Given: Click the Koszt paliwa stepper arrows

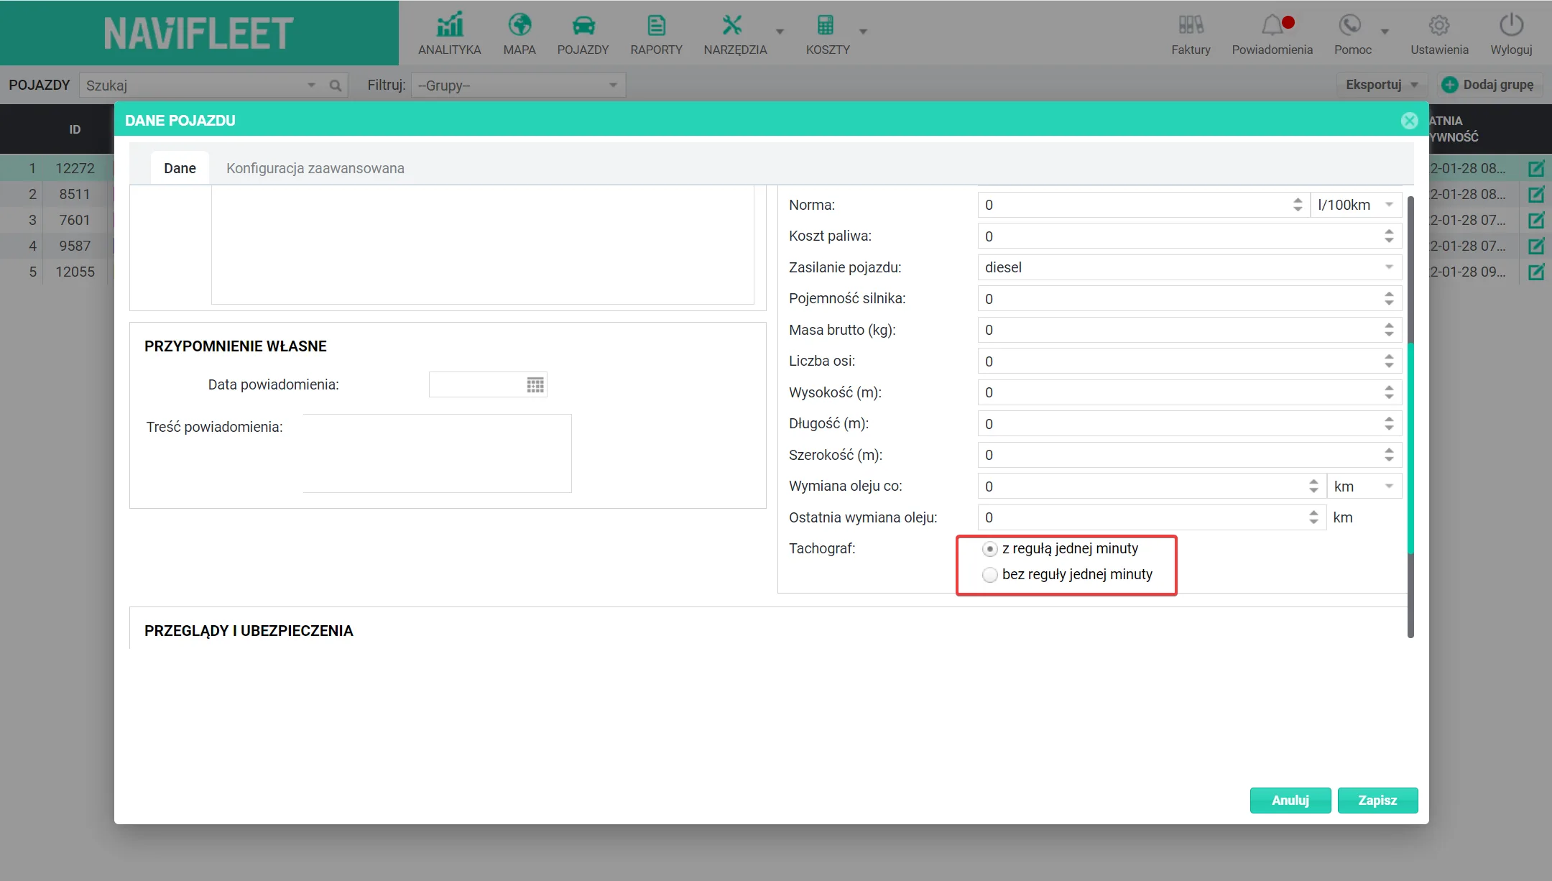Looking at the screenshot, I should [x=1389, y=236].
